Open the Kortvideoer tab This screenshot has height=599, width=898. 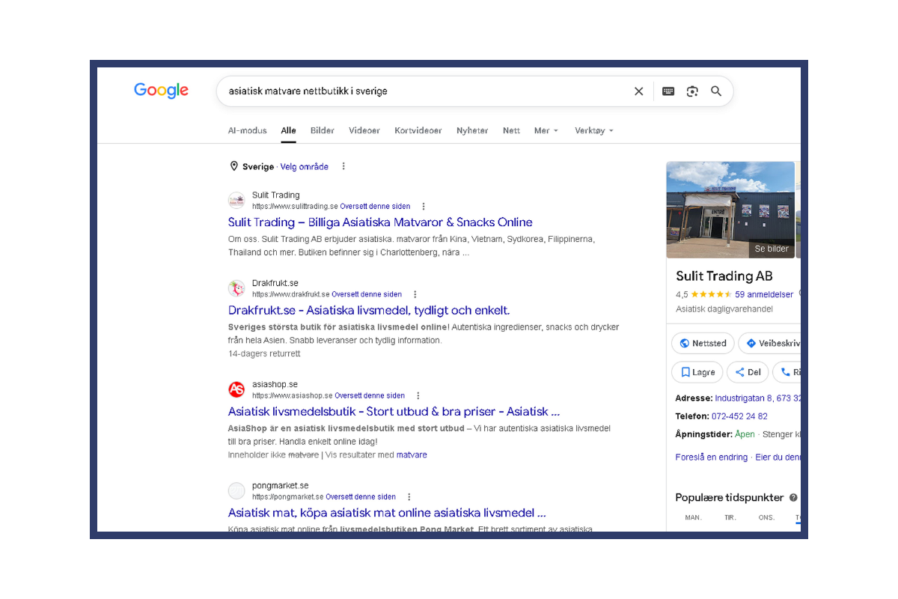tap(418, 130)
